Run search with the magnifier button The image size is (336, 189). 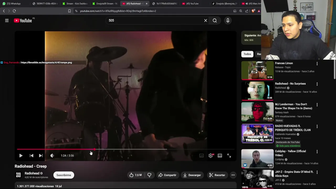[215, 20]
